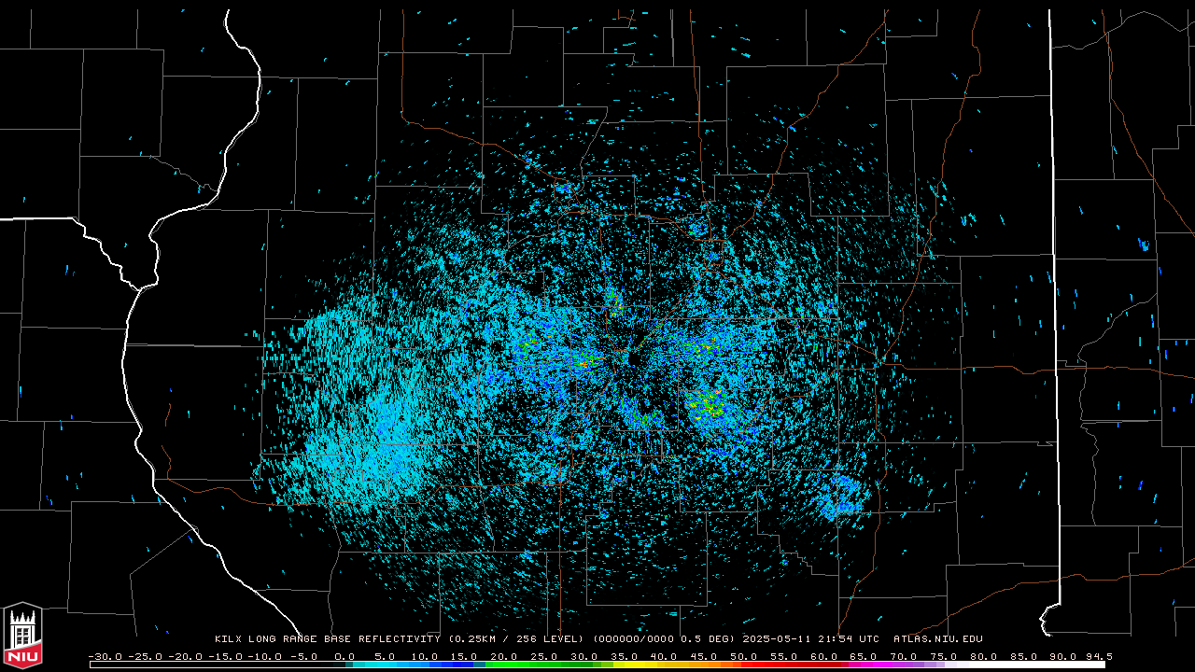The width and height of the screenshot is (1195, 672).
Task: Click the 20.0 scale label
Action: (x=502, y=656)
